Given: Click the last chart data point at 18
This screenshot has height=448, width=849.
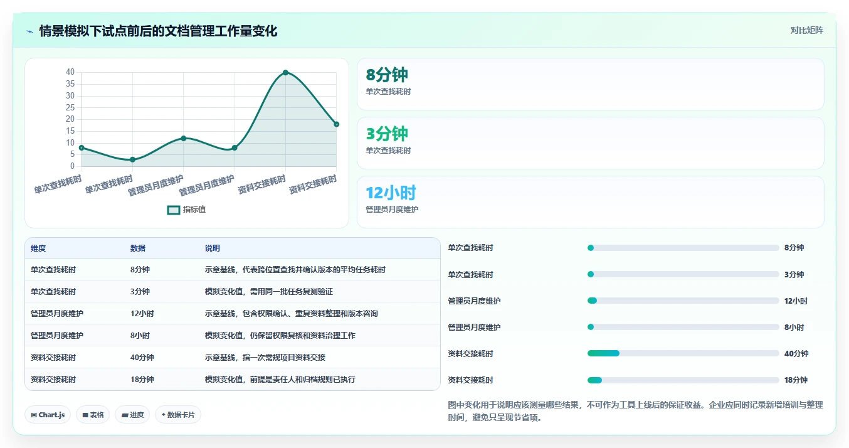Looking at the screenshot, I should [337, 124].
